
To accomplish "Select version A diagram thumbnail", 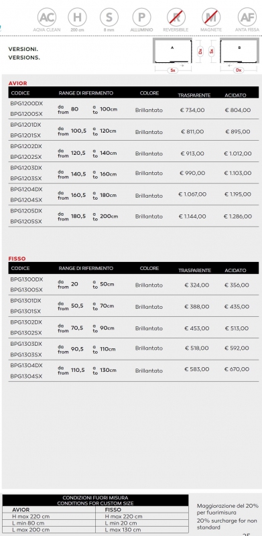I will pyautogui.click(x=172, y=52).
